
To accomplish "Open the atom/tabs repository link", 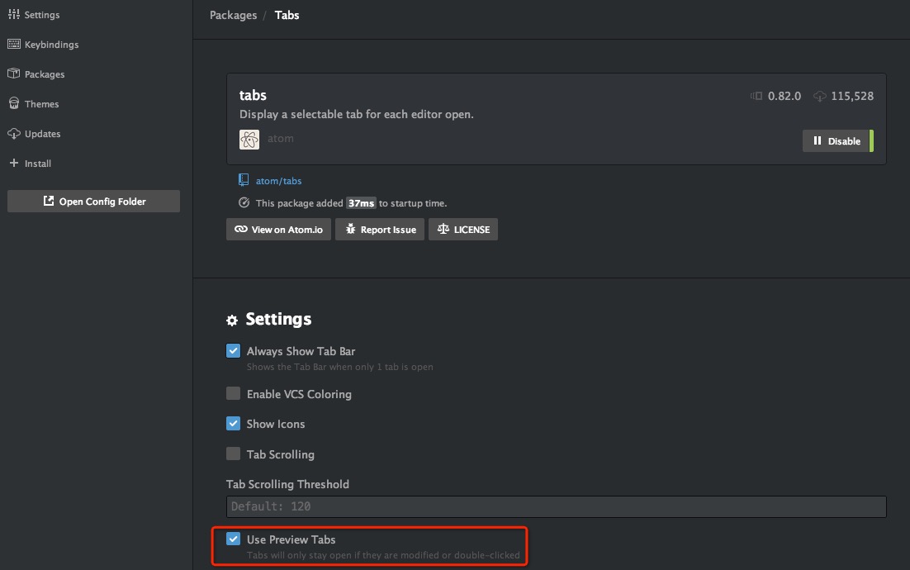I will (278, 181).
